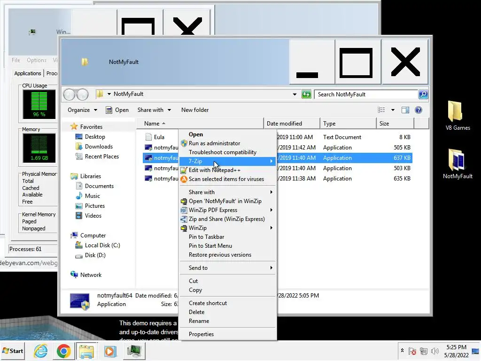Image resolution: width=481 pixels, height=361 pixels.
Task: Choose Delete from the context menu
Action: click(x=227, y=312)
